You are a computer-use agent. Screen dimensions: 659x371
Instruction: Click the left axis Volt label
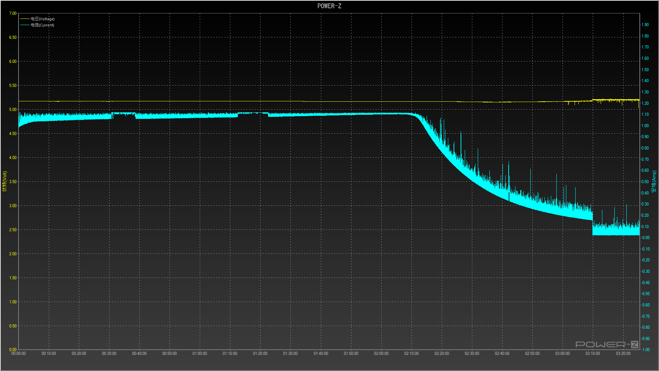(x=4, y=181)
